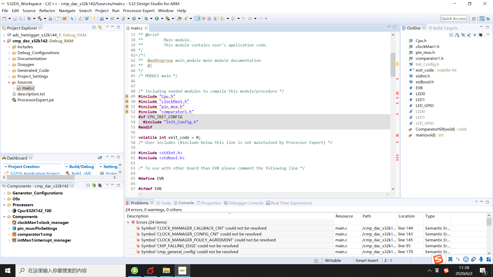Open the Project menu

click(102, 11)
